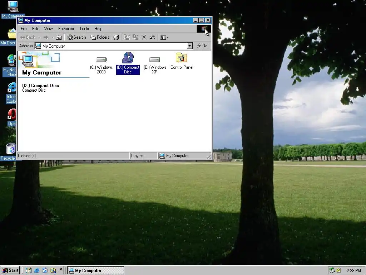The image size is (366, 275).
Task: Open the Views dropdown button
Action: tap(164, 37)
